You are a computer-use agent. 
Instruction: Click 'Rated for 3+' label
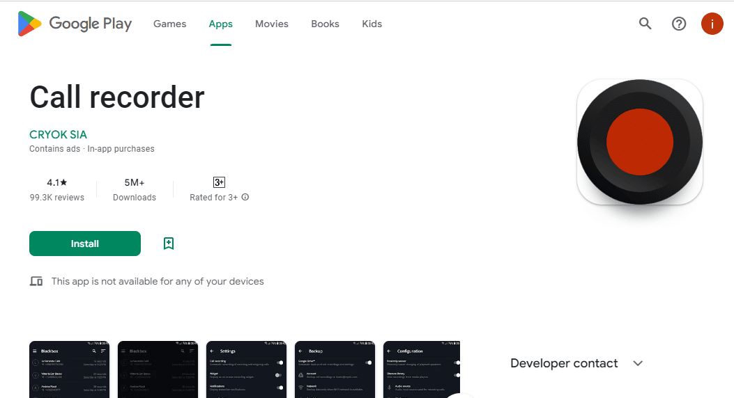213,197
